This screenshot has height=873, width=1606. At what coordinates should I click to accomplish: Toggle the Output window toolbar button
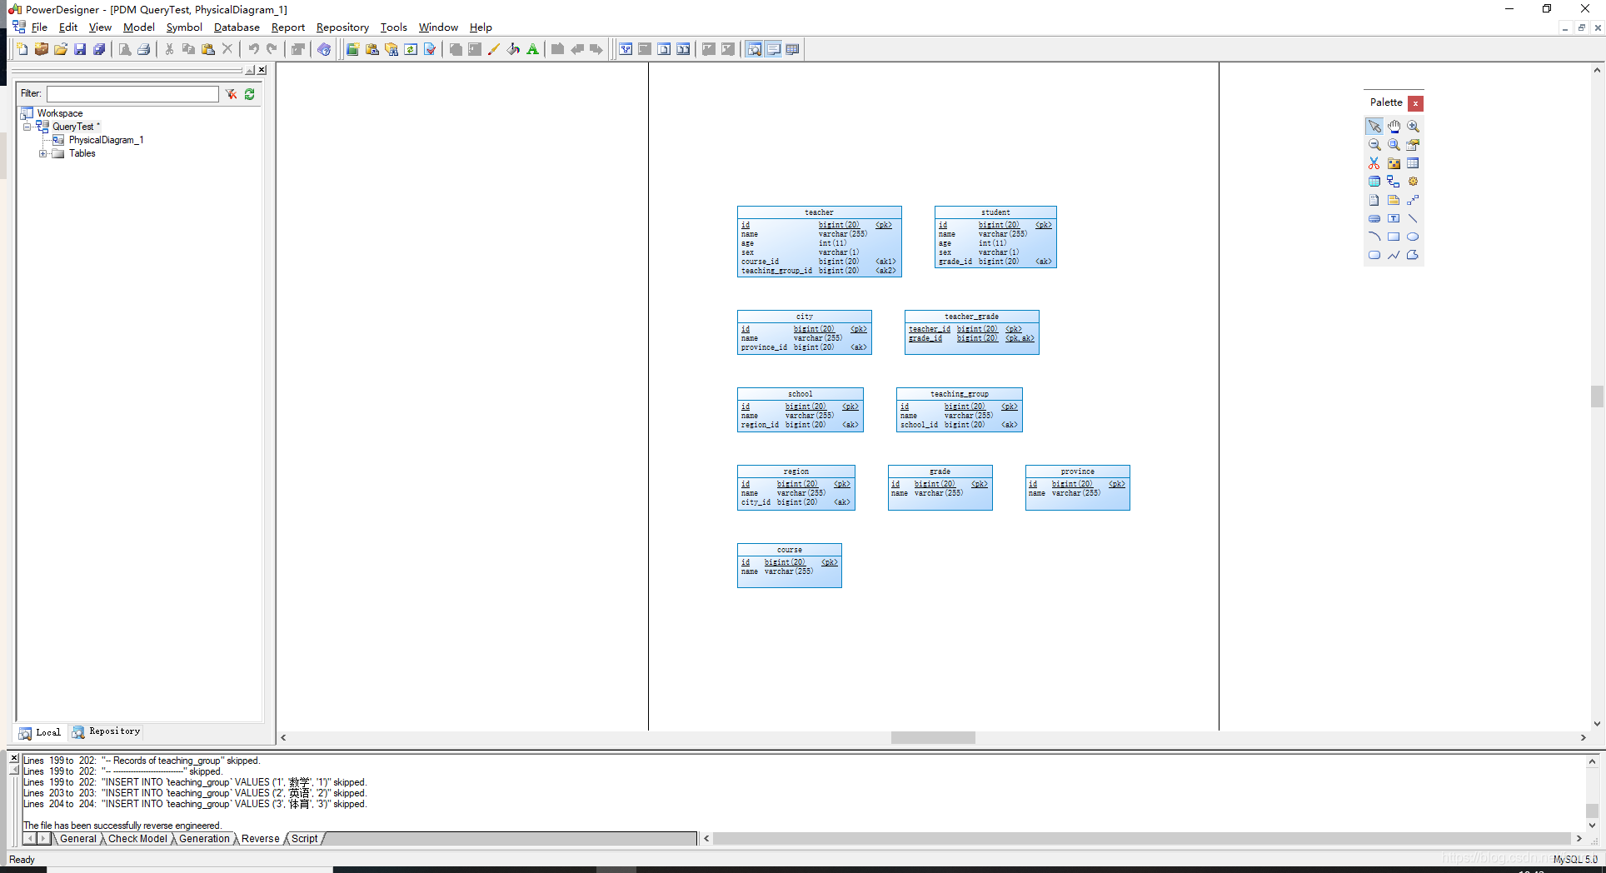774,49
